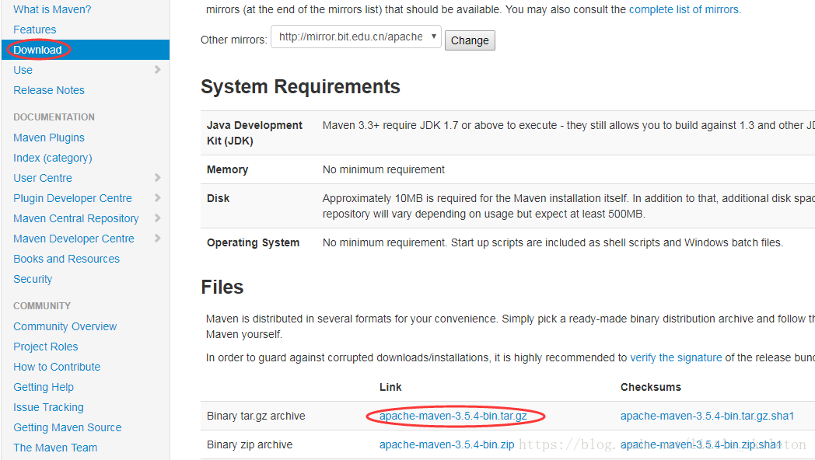
Task: Open the Books and Resources link
Action: pyautogui.click(x=67, y=259)
